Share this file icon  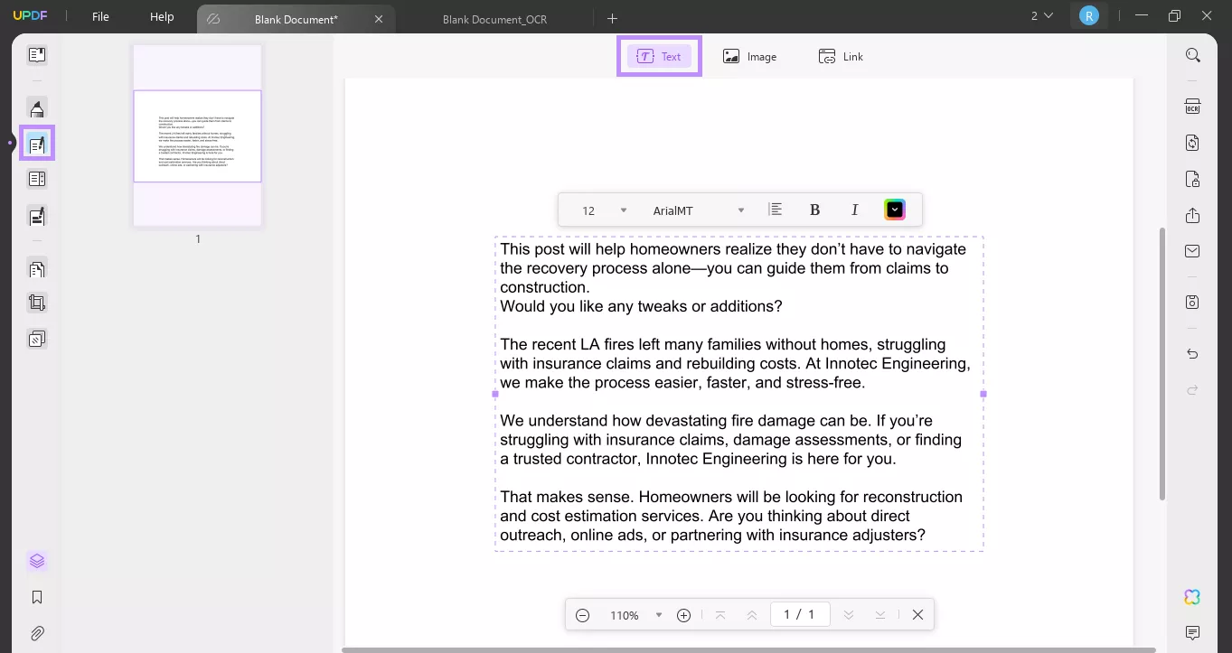tap(1193, 215)
